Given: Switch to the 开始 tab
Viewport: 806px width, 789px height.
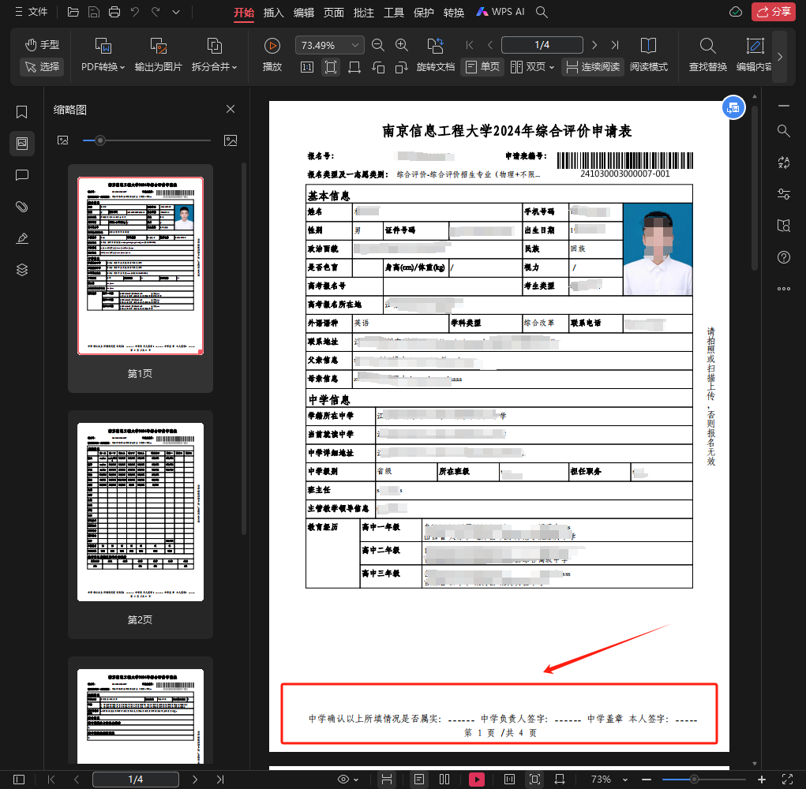Looking at the screenshot, I should pos(244,13).
